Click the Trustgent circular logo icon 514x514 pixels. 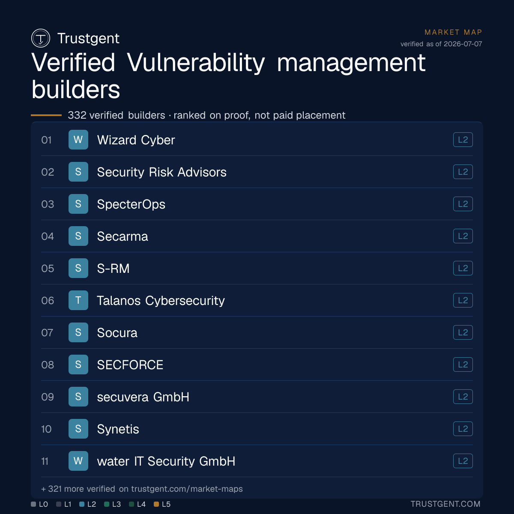coord(41,38)
